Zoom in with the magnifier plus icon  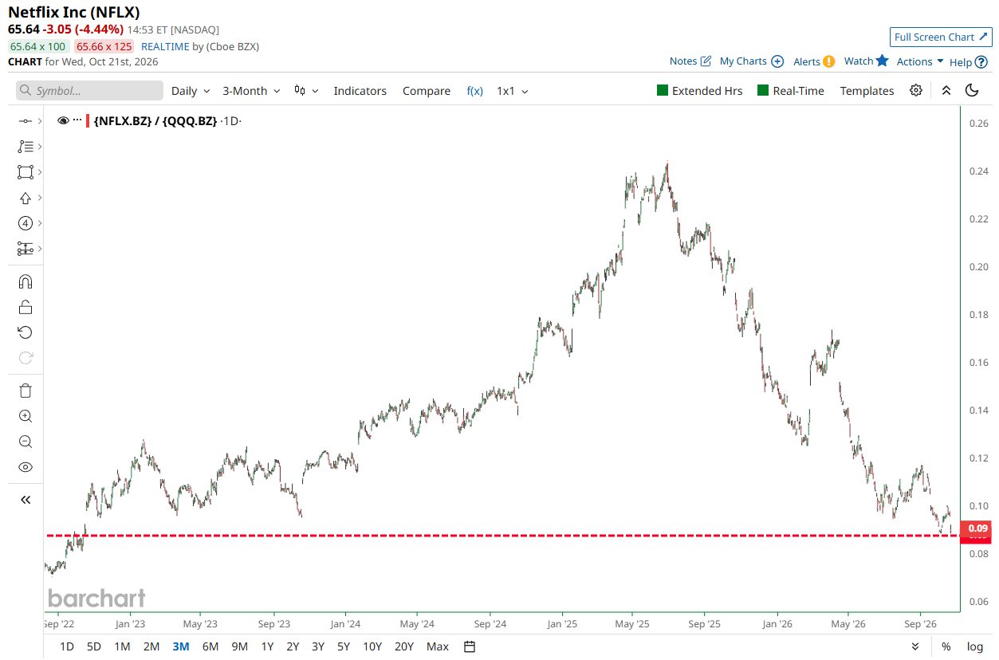point(25,416)
